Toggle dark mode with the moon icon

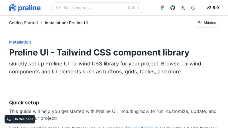click(193, 8)
